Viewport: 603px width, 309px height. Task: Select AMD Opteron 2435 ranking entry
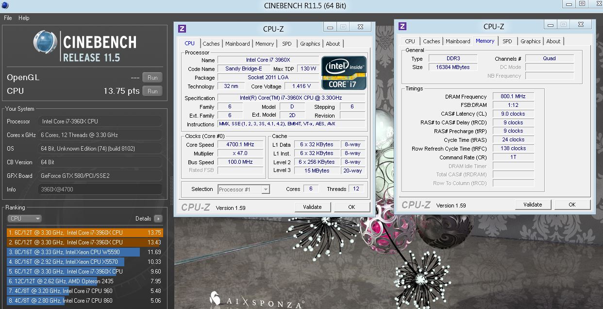coord(85,281)
